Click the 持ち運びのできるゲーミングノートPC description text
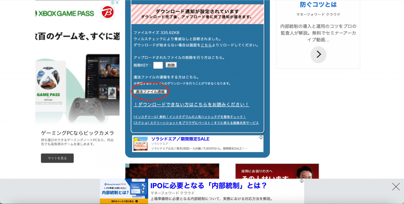 pos(77,142)
